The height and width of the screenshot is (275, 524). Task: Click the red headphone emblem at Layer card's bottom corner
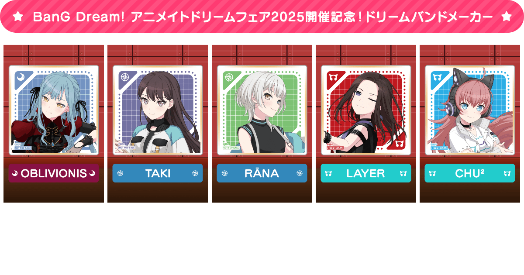(x=399, y=144)
